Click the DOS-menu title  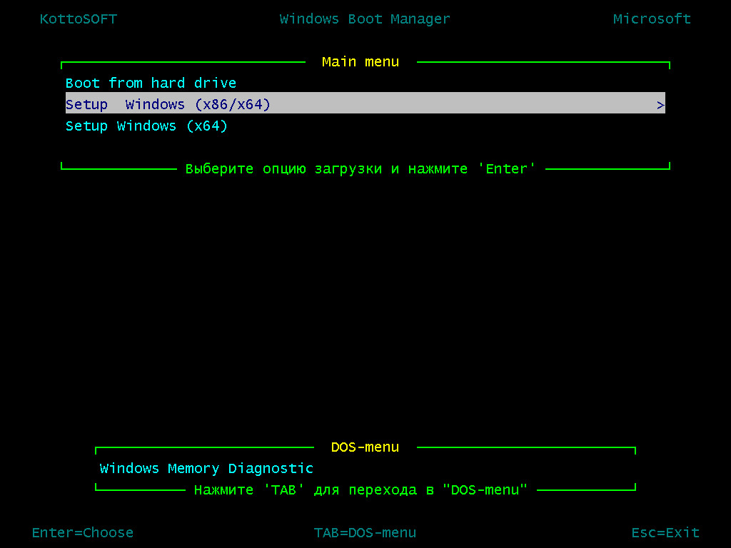pos(365,447)
